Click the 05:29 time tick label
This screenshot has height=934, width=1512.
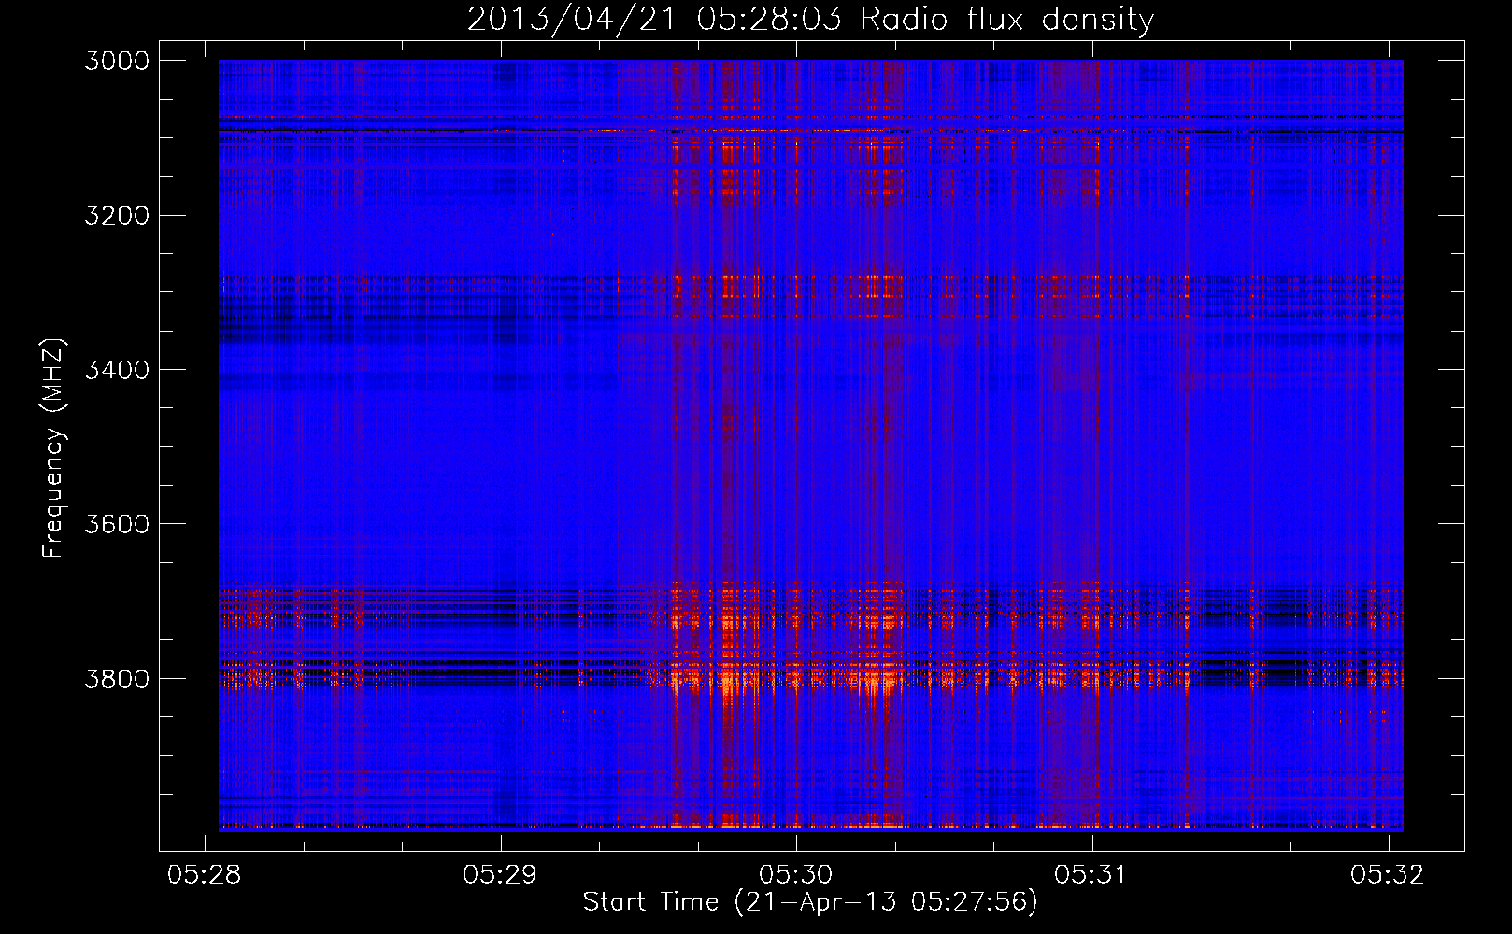click(x=500, y=874)
